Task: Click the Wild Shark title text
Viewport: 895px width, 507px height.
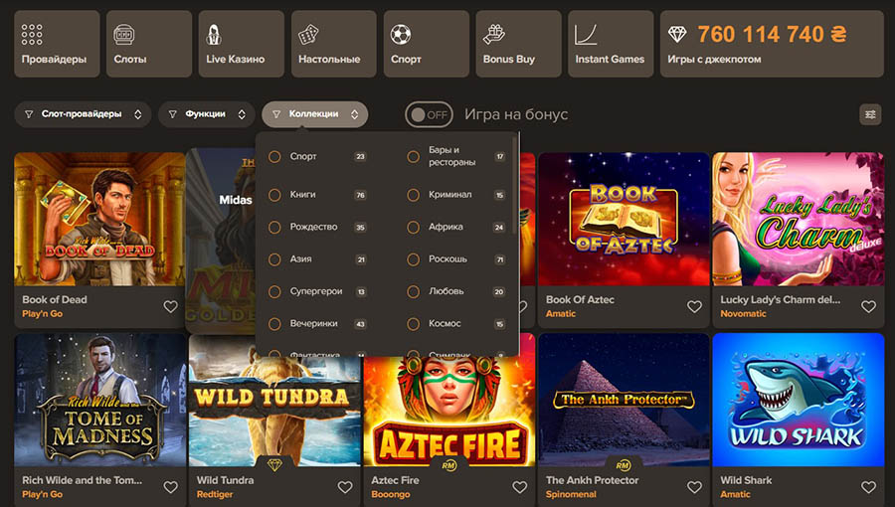Action: (746, 480)
